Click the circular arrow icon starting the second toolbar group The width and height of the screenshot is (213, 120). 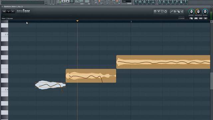[x=159, y=2]
